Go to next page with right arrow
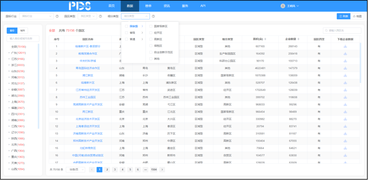 162,169
